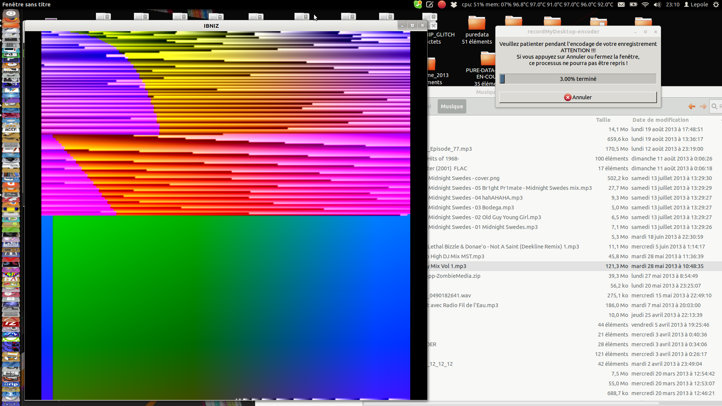This screenshot has width=722, height=406.
Task: Click the red recordMyDesktop tray icon
Action: [442, 5]
